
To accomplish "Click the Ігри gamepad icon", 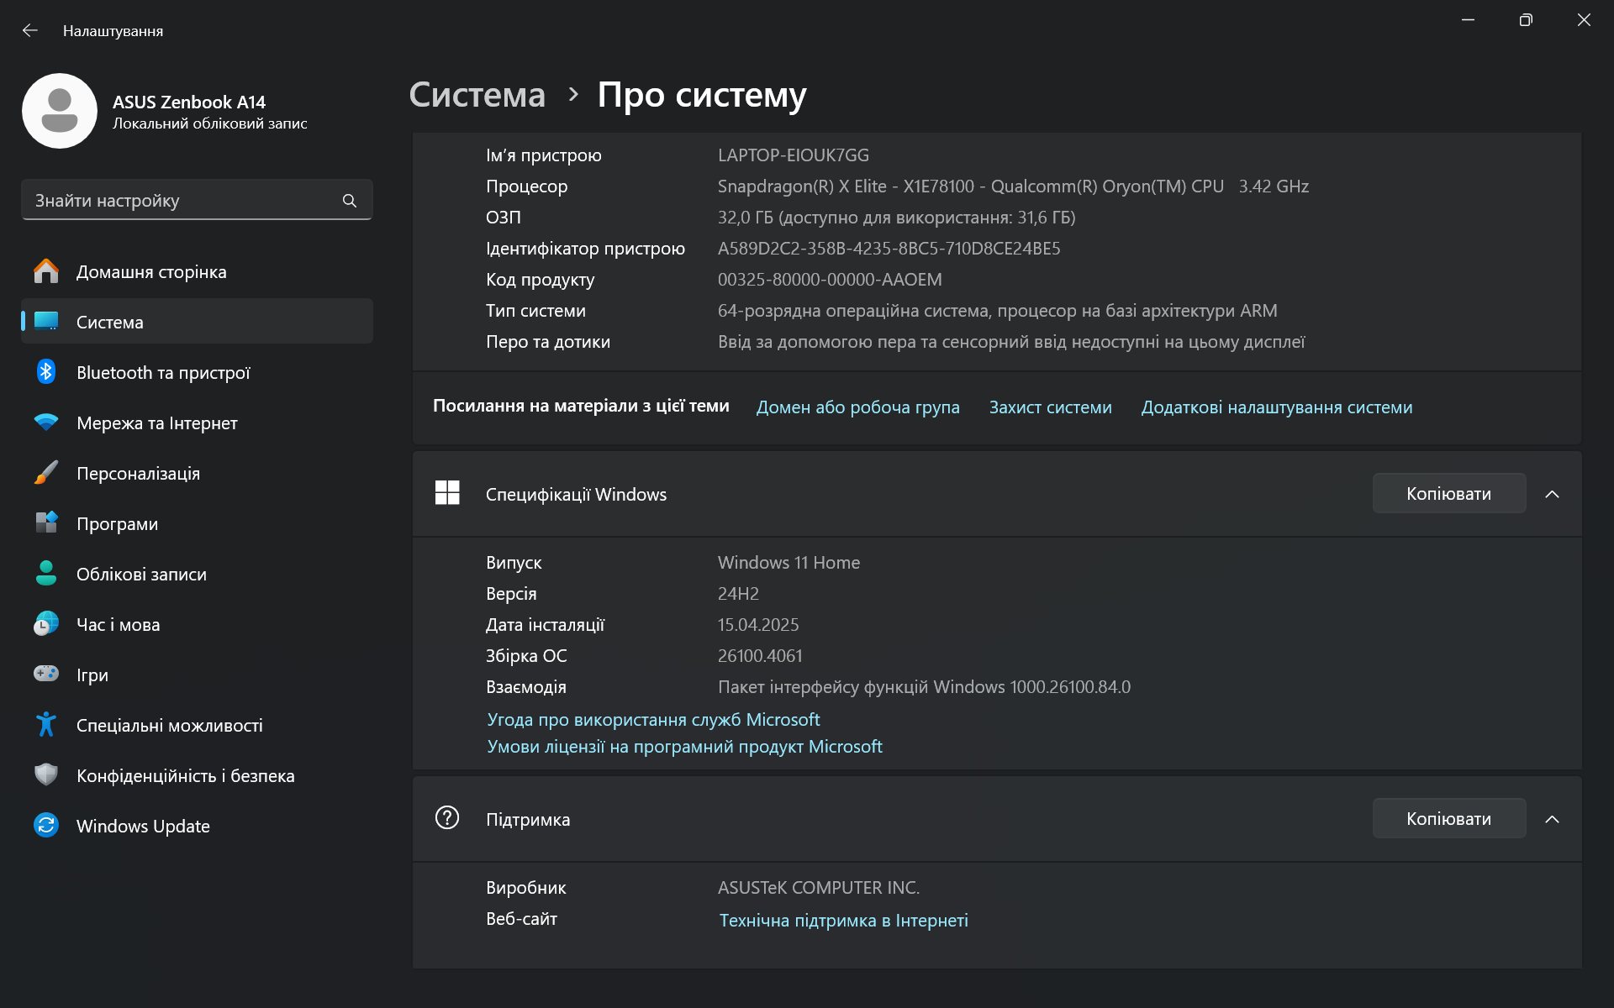I will point(46,674).
